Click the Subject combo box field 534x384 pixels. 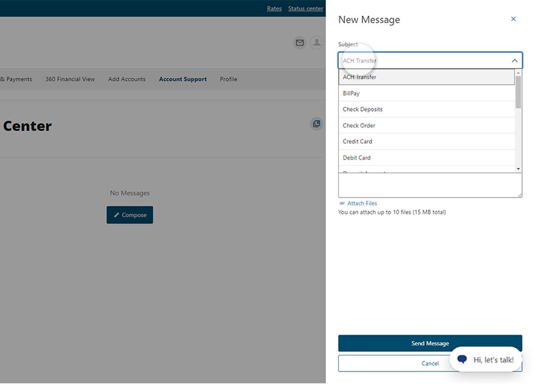430,61
